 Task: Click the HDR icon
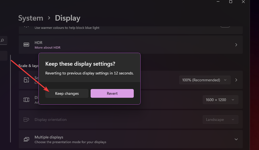[26, 45]
